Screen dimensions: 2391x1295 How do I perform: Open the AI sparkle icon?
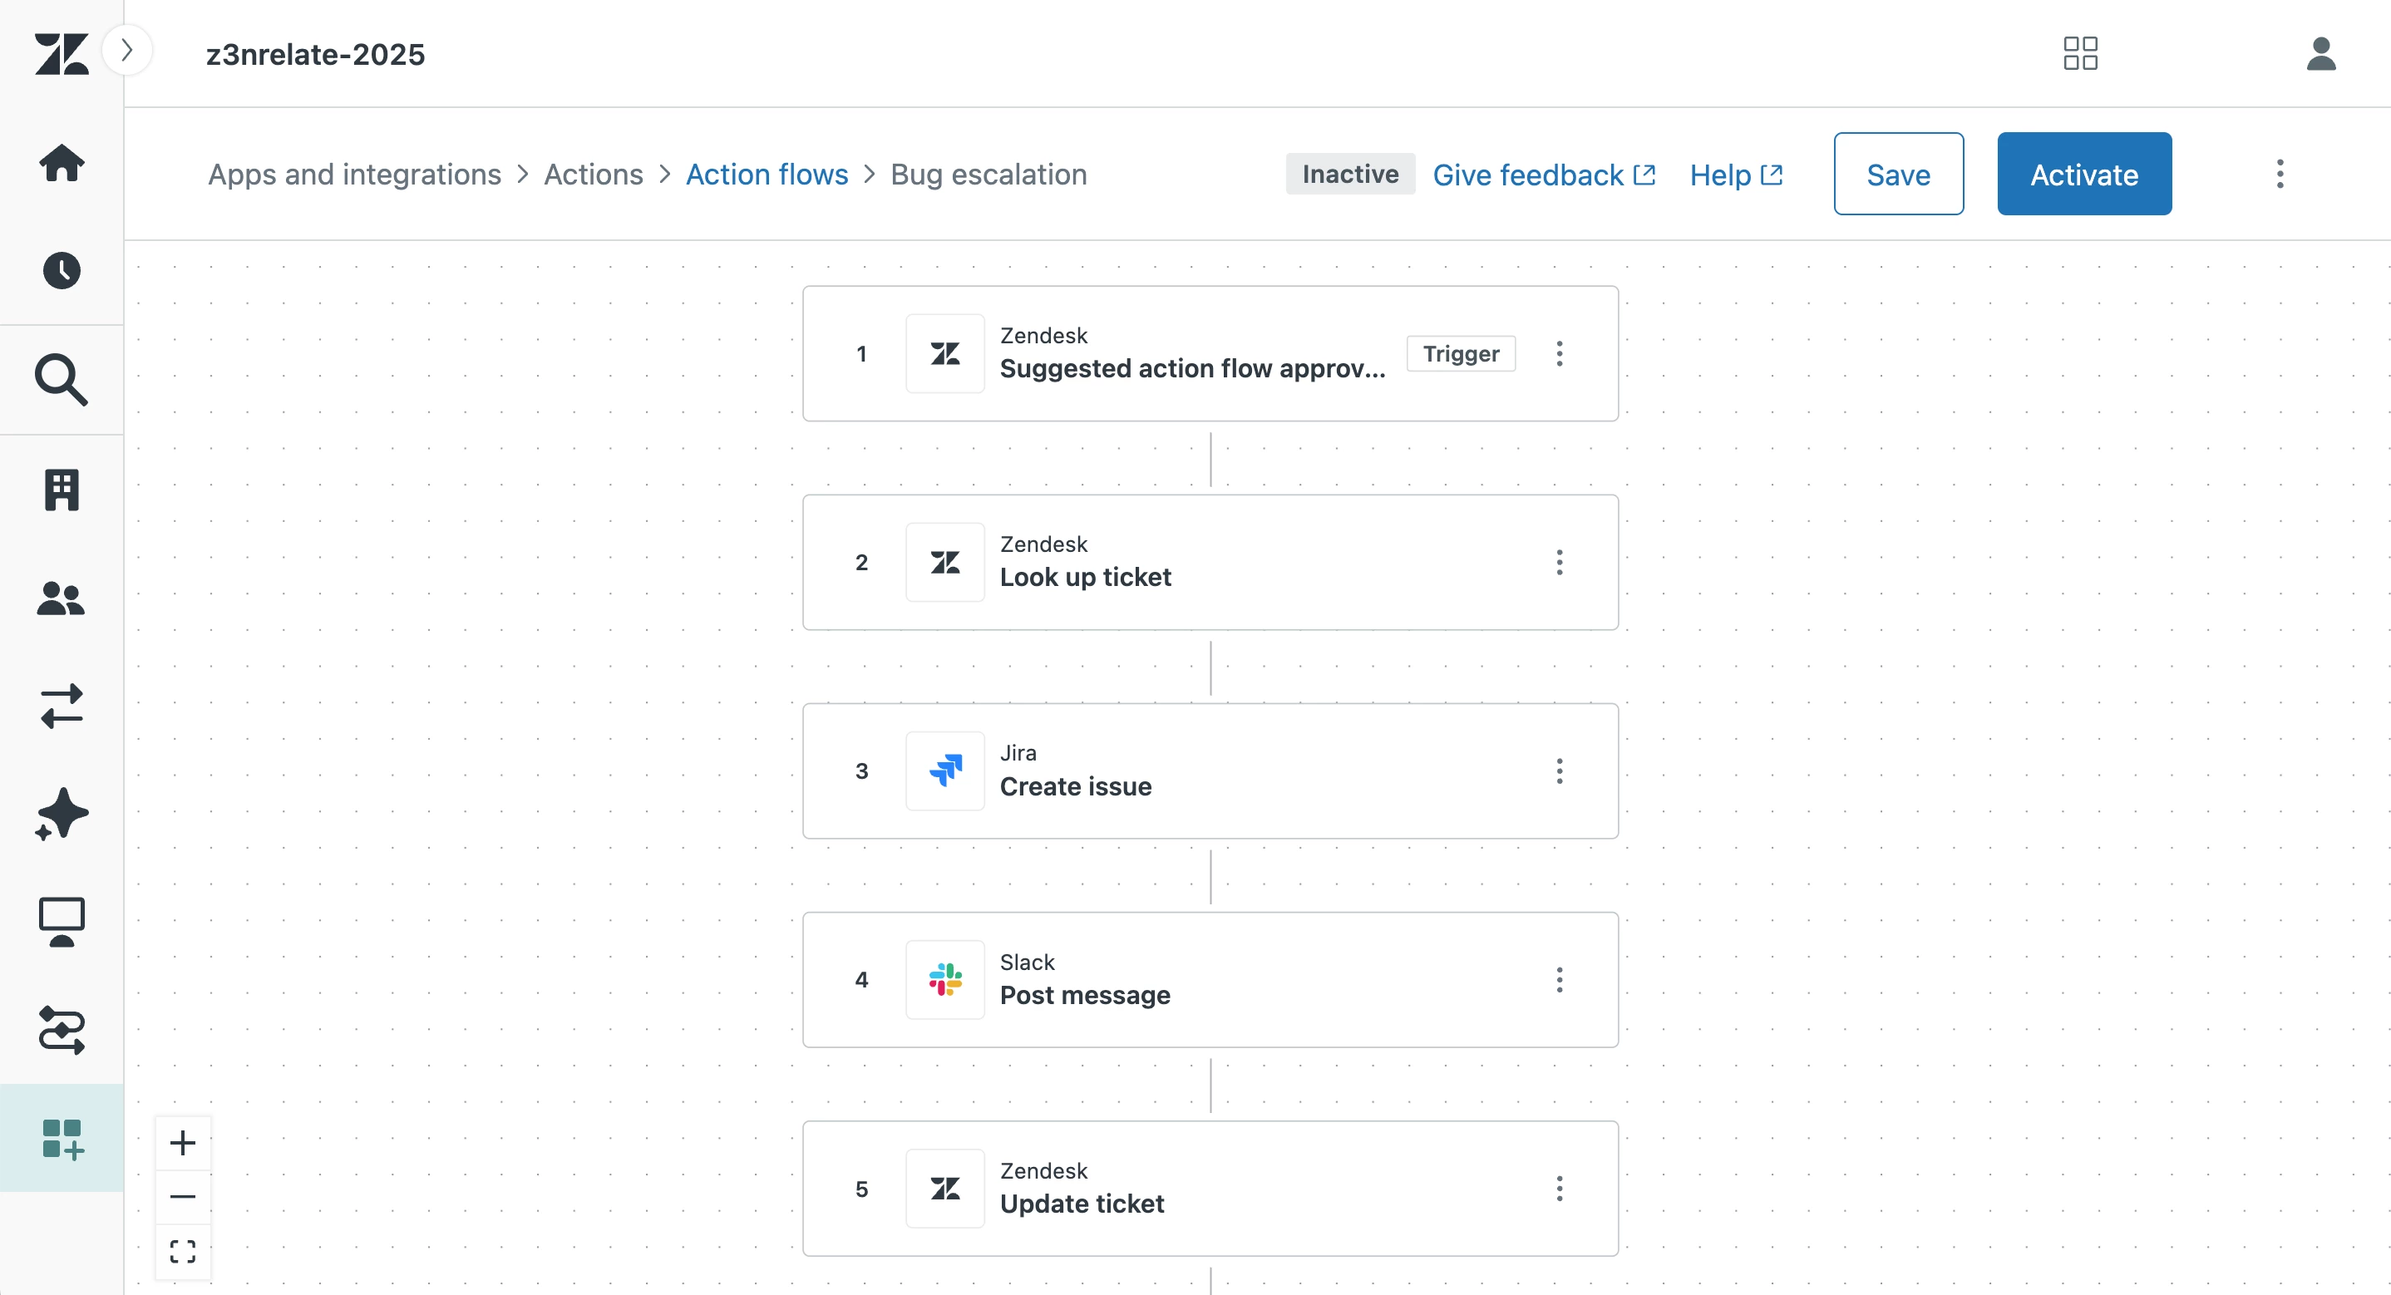[62, 814]
